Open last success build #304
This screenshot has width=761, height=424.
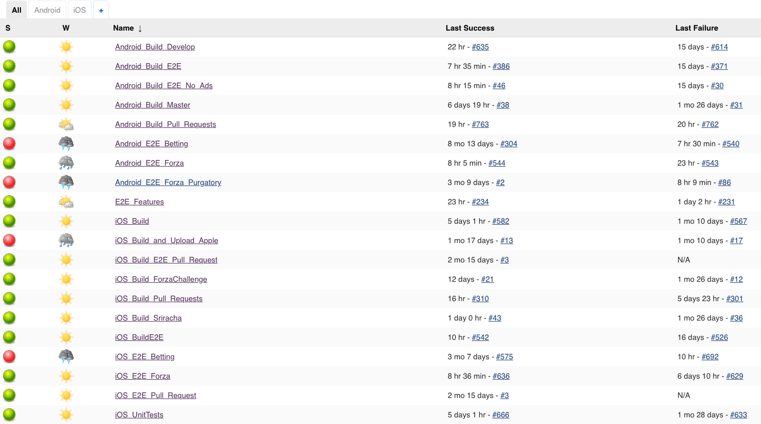tap(509, 144)
